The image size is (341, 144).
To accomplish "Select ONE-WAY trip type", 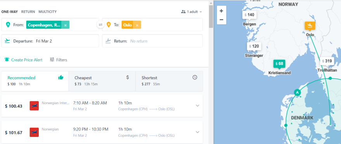I will coord(10,12).
